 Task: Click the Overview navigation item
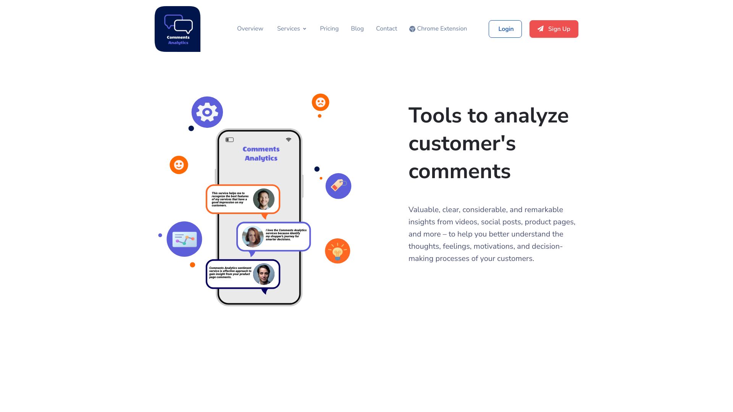250,29
